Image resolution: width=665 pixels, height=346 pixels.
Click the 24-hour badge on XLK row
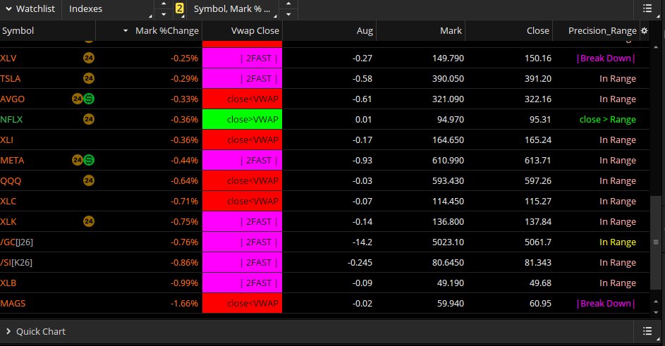click(89, 221)
